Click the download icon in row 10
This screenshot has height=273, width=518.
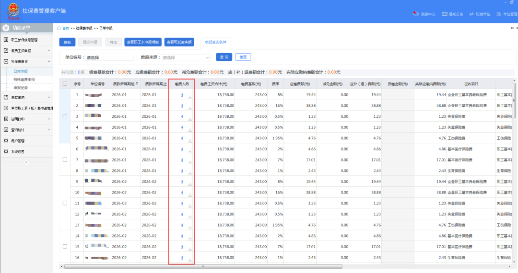(x=190, y=195)
